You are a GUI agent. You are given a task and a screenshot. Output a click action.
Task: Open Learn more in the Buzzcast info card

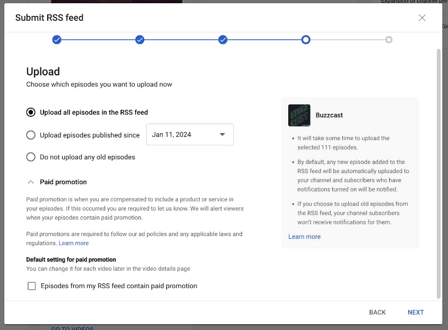304,237
